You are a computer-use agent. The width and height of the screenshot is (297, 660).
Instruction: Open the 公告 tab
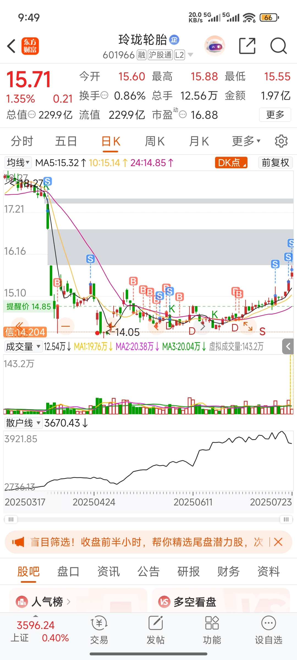pos(148,571)
